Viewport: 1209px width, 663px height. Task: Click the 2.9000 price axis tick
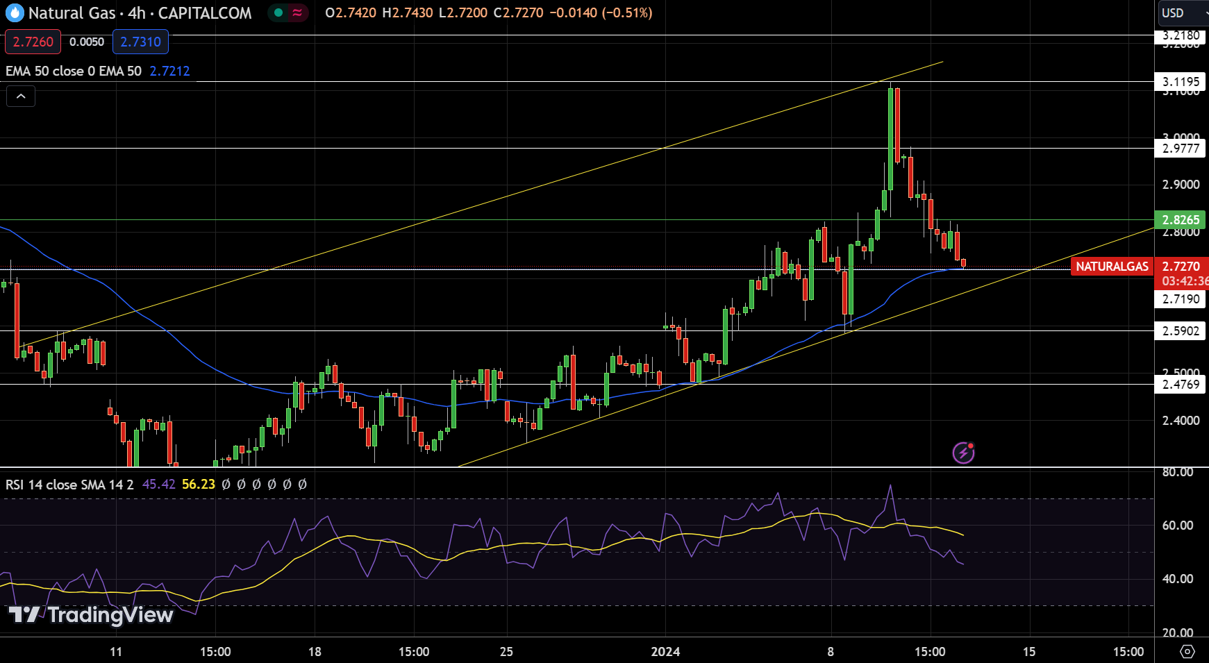[x=1181, y=185]
